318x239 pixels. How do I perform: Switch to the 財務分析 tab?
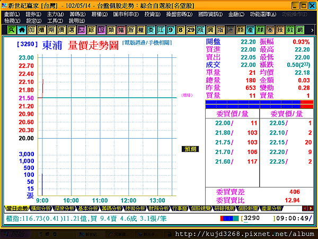(158, 208)
